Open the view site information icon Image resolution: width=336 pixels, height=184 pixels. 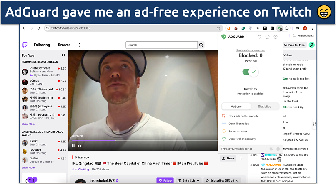point(48,28)
